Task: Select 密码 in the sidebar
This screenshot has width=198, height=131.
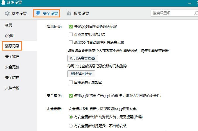Action: tap(9, 25)
